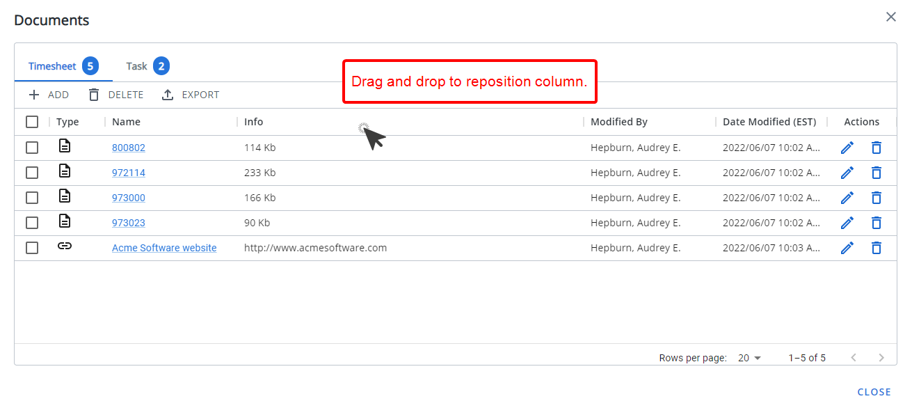Open the Rows per page dropdown
Image resolution: width=912 pixels, height=401 pixels.
750,358
